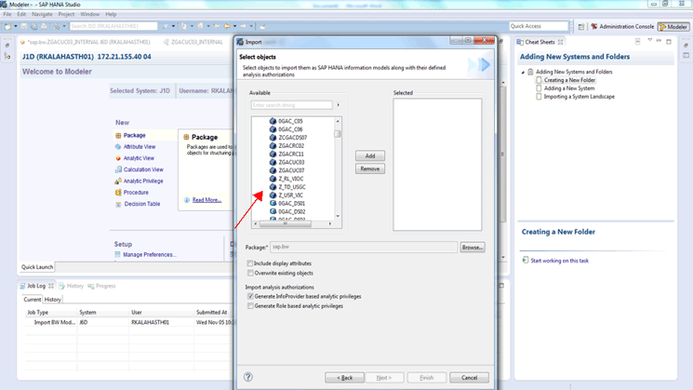Image resolution: width=693 pixels, height=390 pixels.
Task: Select ZGACRC11 in the Available list
Action: coord(287,155)
